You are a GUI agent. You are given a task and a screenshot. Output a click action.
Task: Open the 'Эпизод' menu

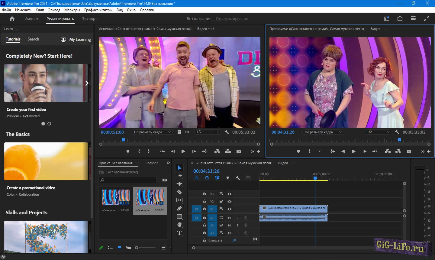(x=54, y=10)
